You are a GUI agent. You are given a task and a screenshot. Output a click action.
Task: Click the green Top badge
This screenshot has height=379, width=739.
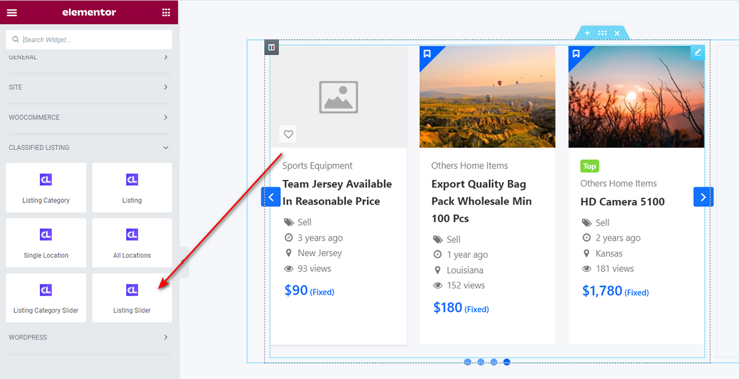tap(589, 166)
